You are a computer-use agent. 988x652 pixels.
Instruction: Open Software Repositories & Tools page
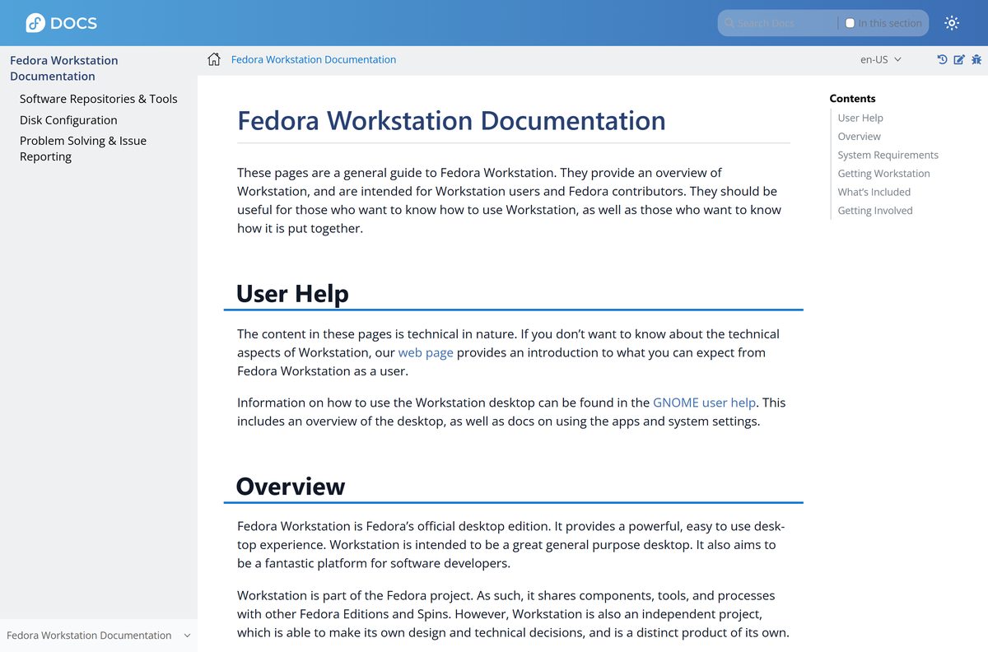click(99, 99)
